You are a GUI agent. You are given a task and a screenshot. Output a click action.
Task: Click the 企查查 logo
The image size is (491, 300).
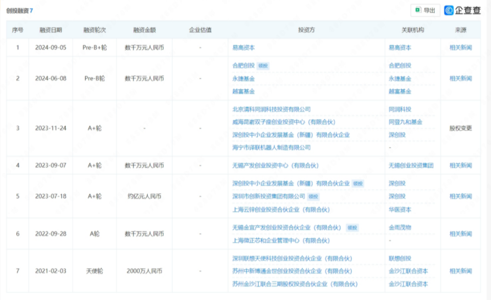click(462, 10)
